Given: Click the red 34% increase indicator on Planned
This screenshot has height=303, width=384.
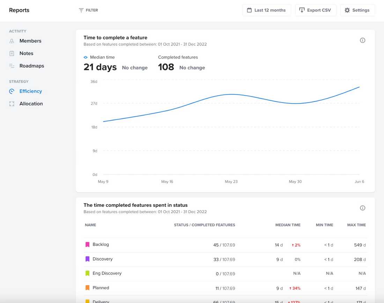Looking at the screenshot, I should (295, 288).
